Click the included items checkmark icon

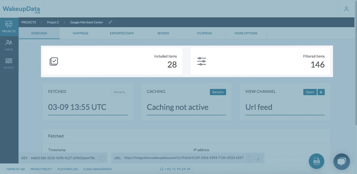click(54, 62)
